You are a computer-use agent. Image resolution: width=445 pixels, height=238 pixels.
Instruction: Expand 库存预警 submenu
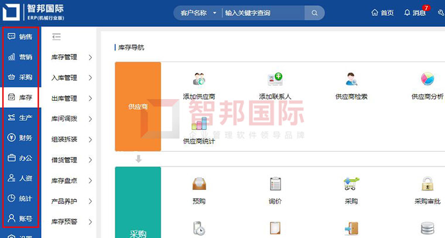pos(71,222)
